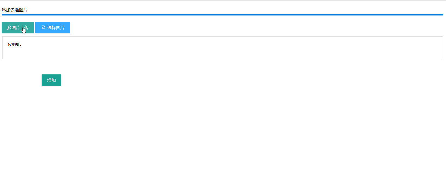Open the image chooser via 选择图片
Viewport: 446px width, 189px height.
tap(53, 27)
